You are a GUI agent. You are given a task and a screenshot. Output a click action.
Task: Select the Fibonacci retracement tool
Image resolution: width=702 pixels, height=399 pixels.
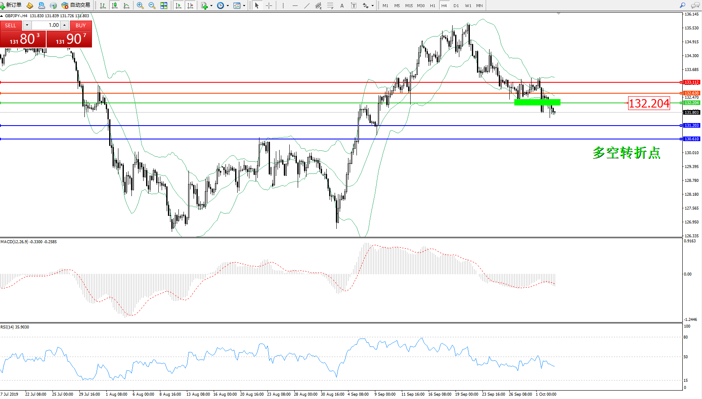coord(330,5)
